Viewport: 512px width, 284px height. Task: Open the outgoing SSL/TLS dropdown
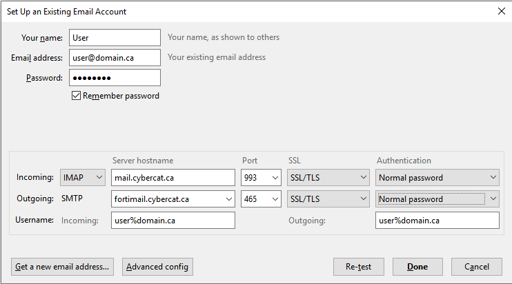coord(328,199)
